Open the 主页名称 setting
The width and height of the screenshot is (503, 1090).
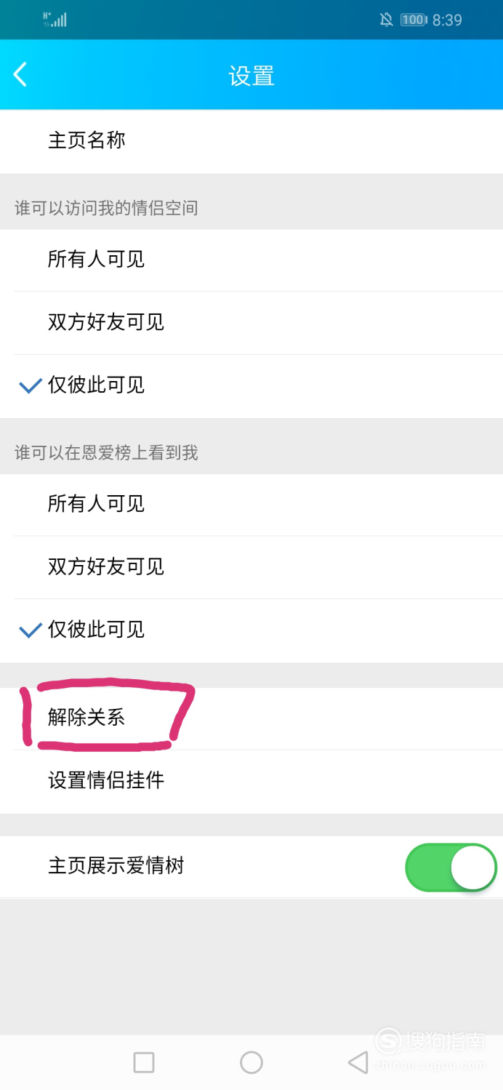click(251, 141)
